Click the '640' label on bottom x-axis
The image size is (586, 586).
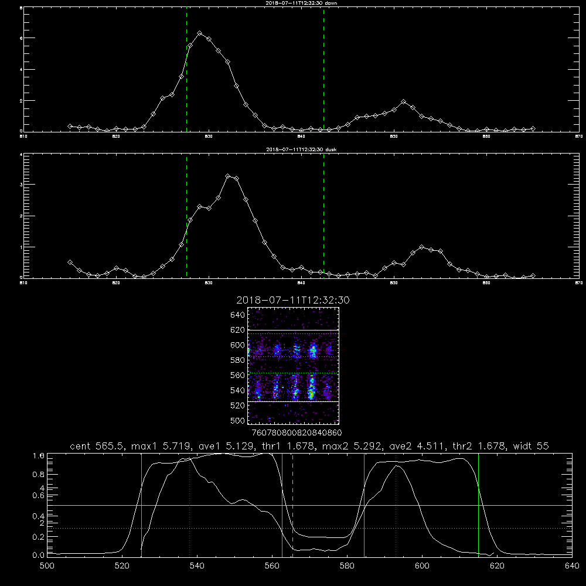point(572,566)
